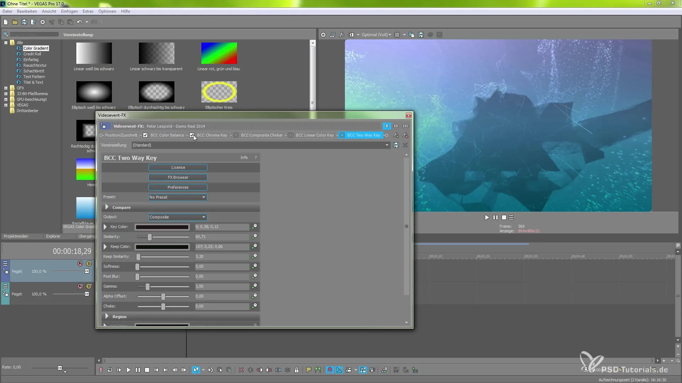The image size is (682, 383).
Task: Pause the preview video
Action: pos(496,217)
